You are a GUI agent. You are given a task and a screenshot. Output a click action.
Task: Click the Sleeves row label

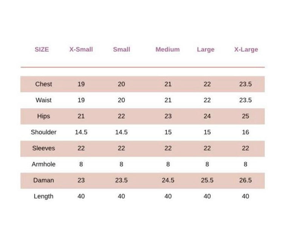point(43,148)
